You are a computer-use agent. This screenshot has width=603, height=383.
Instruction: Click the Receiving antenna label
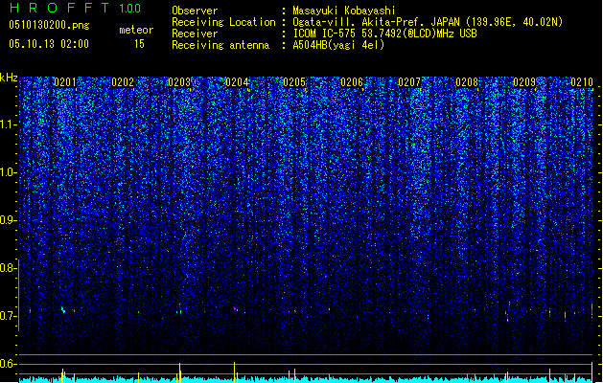tap(220, 45)
